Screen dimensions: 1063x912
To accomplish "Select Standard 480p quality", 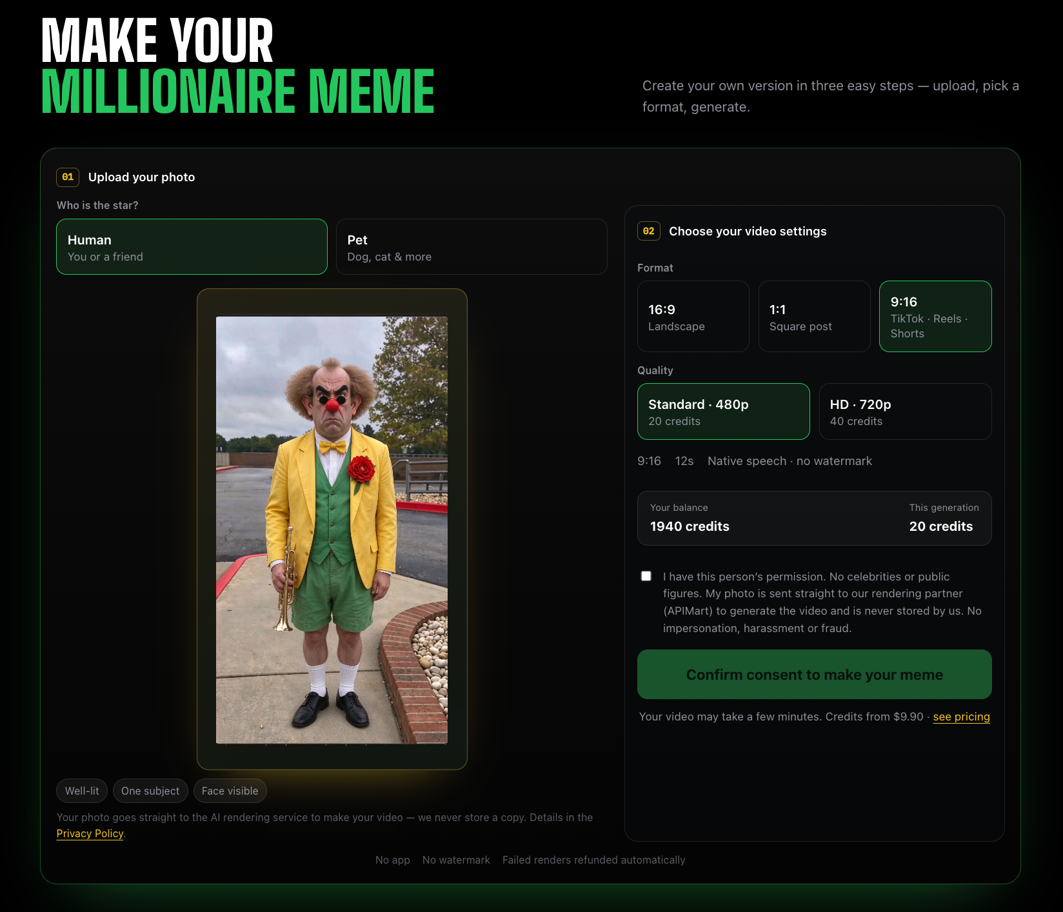I will [724, 411].
